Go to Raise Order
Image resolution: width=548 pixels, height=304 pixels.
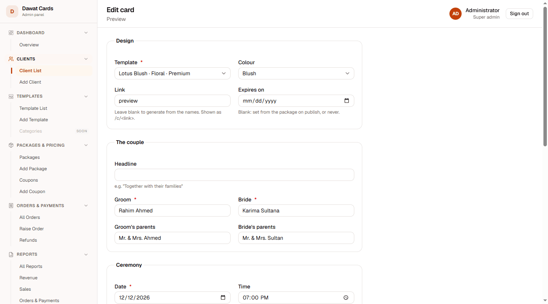click(32, 229)
